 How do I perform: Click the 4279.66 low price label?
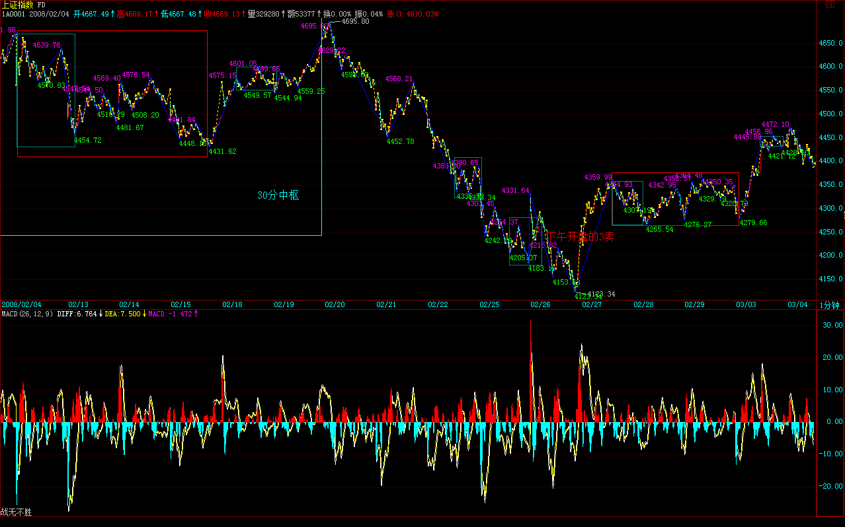click(753, 223)
